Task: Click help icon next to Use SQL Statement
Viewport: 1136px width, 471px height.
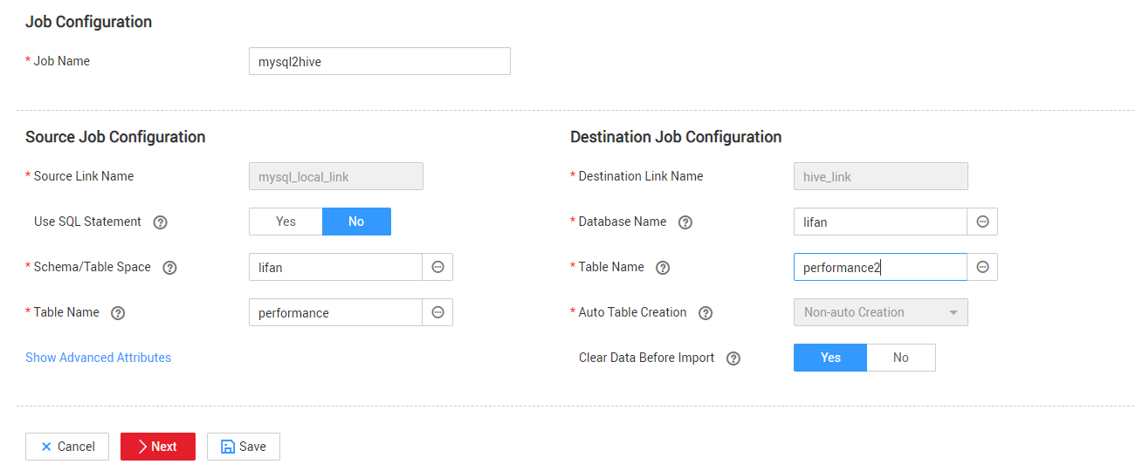Action: [160, 222]
